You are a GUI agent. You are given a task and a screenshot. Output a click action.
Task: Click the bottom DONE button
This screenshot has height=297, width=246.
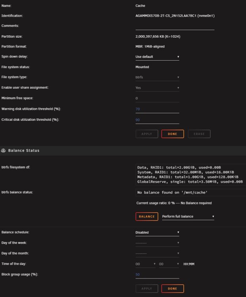(x=172, y=289)
